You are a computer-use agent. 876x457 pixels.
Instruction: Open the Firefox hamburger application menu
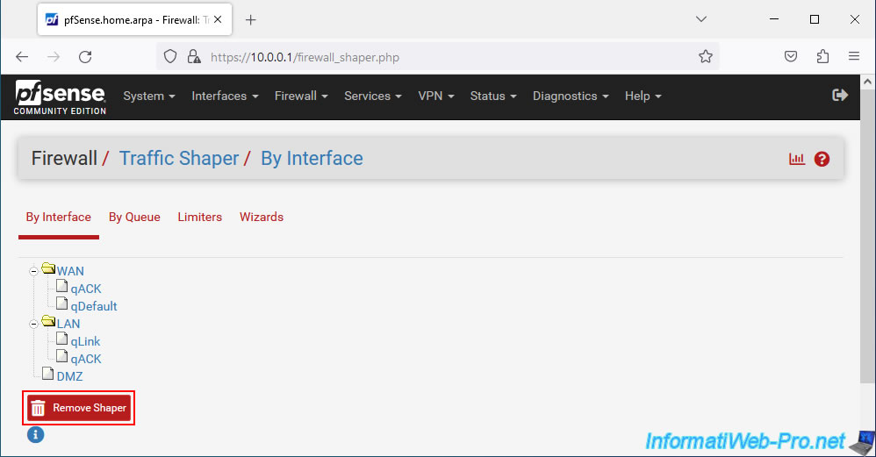click(854, 57)
